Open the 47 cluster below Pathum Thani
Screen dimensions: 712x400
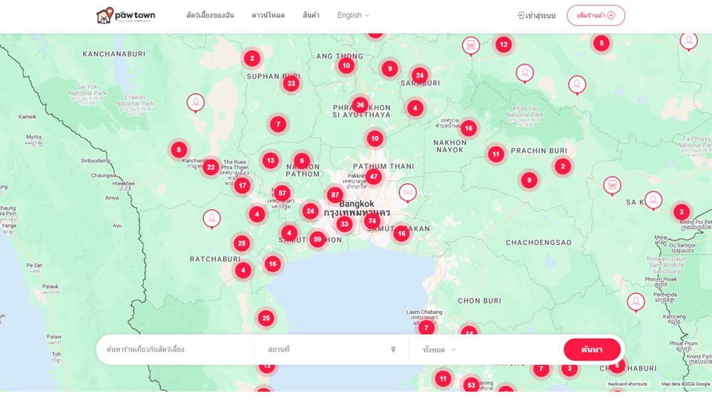[x=374, y=177]
